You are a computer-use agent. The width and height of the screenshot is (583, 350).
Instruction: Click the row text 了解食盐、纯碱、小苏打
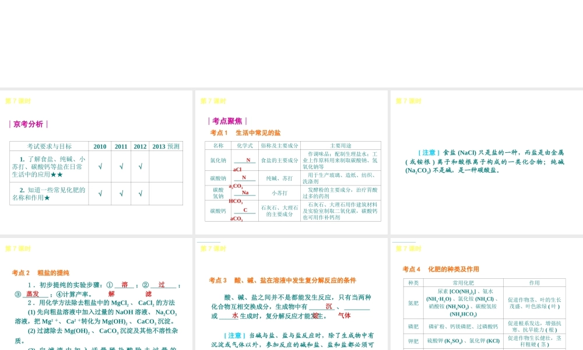pos(49,167)
